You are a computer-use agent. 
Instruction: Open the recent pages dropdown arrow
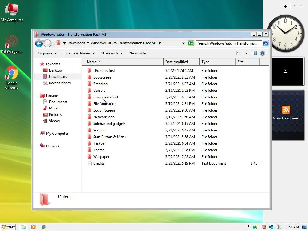(x=53, y=43)
